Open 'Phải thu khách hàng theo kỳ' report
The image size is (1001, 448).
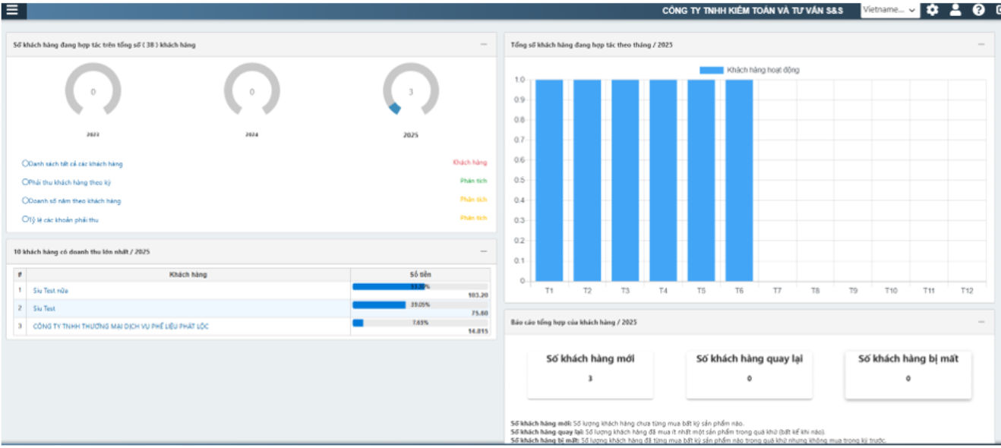[70, 182]
